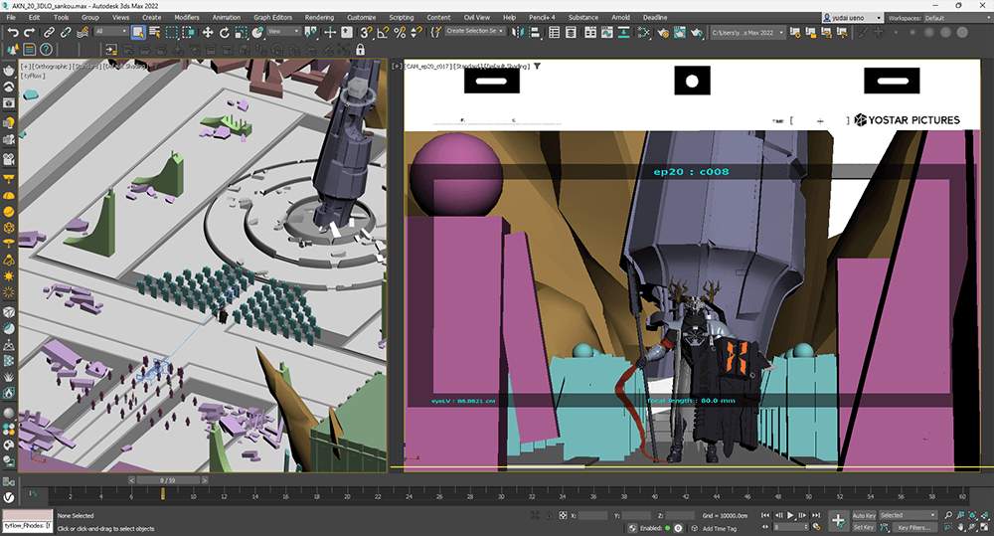Click the MAXScript listener tyflow field

tap(27, 526)
